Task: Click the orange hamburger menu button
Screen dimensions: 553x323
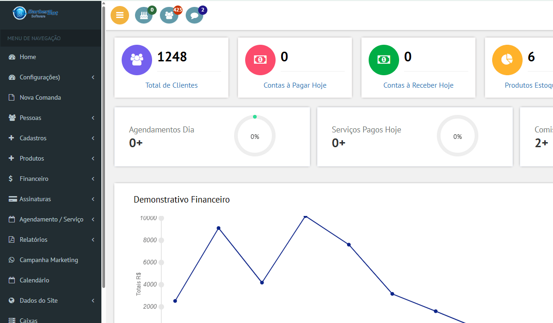Action: (x=120, y=15)
